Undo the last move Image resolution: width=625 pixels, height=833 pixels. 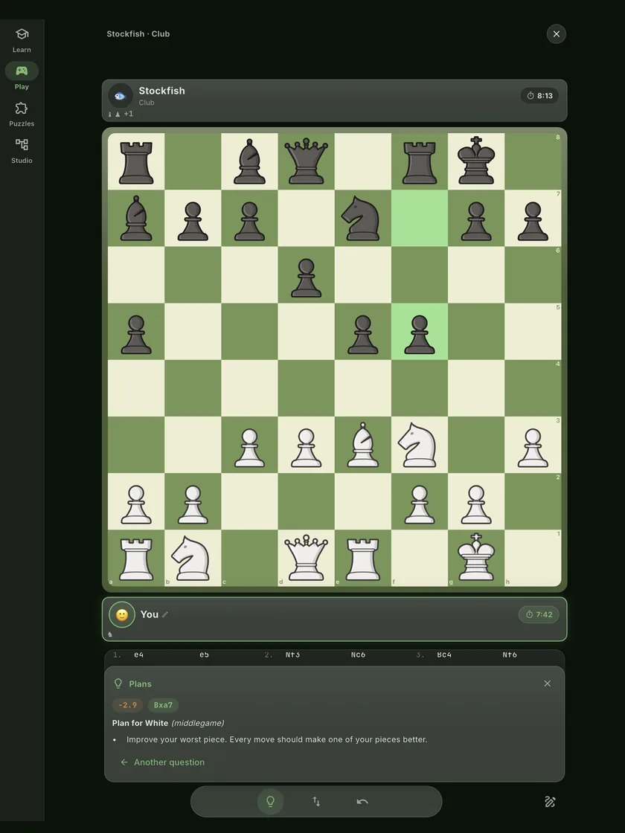(362, 801)
